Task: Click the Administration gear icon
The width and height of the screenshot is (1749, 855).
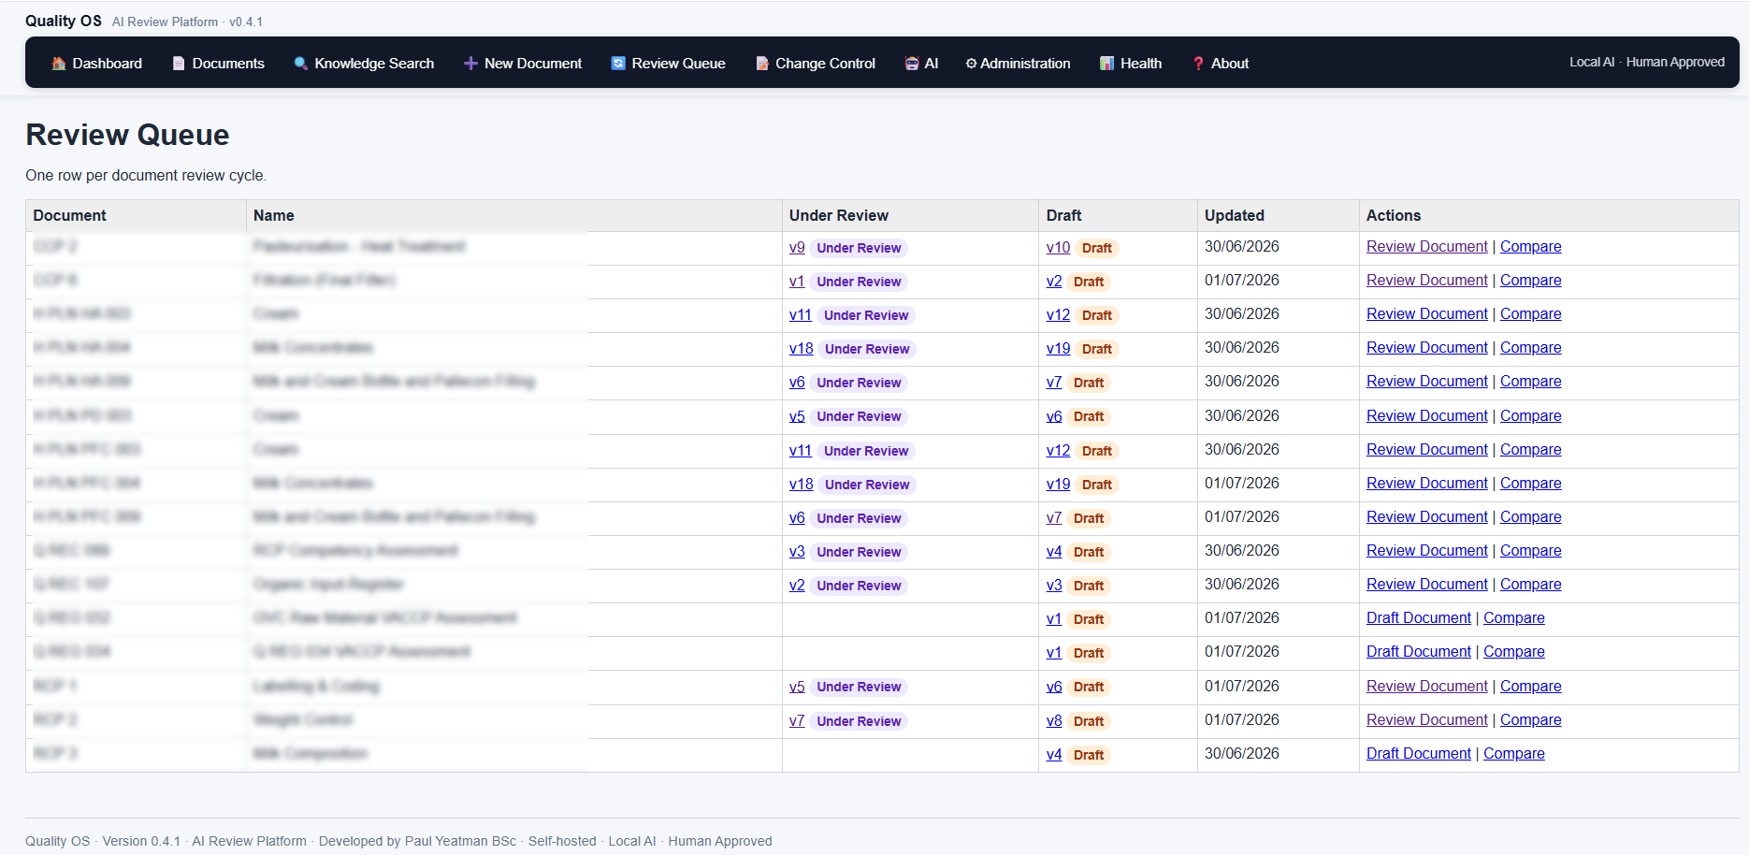Action: click(971, 64)
